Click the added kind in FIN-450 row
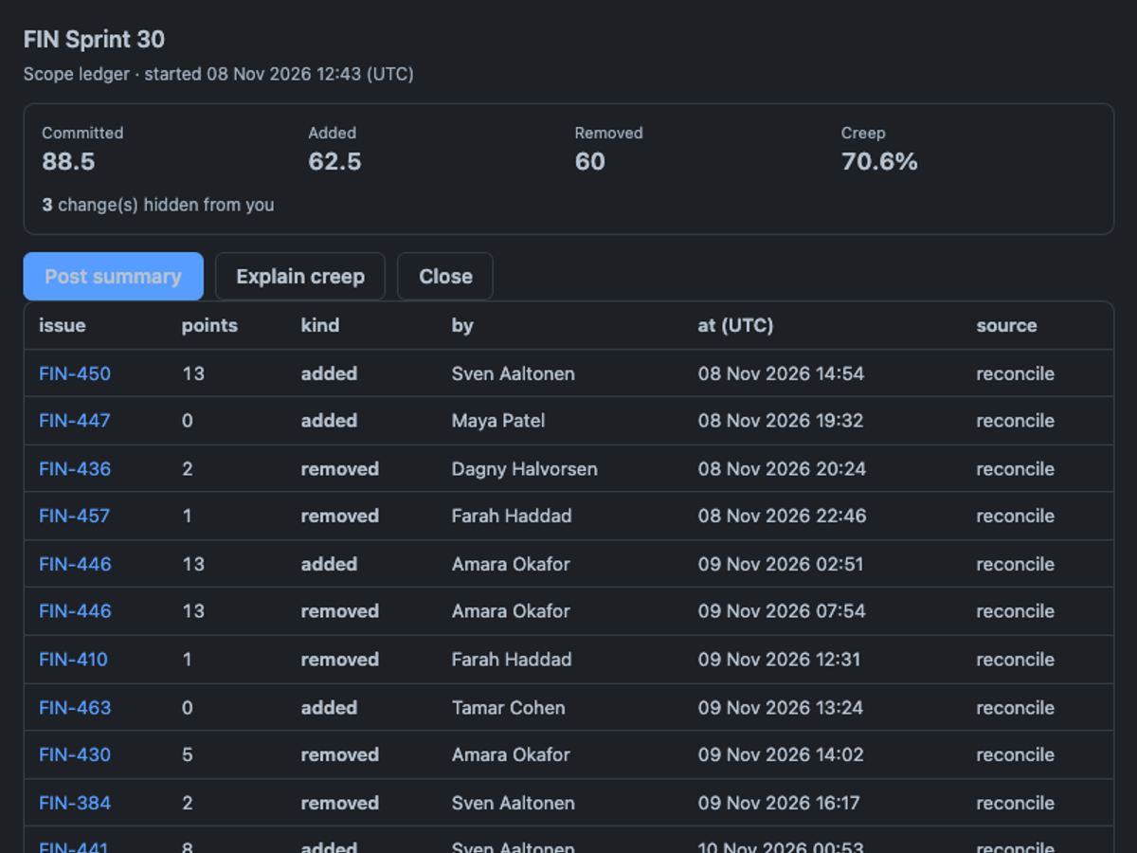1137x853 pixels. click(x=329, y=373)
